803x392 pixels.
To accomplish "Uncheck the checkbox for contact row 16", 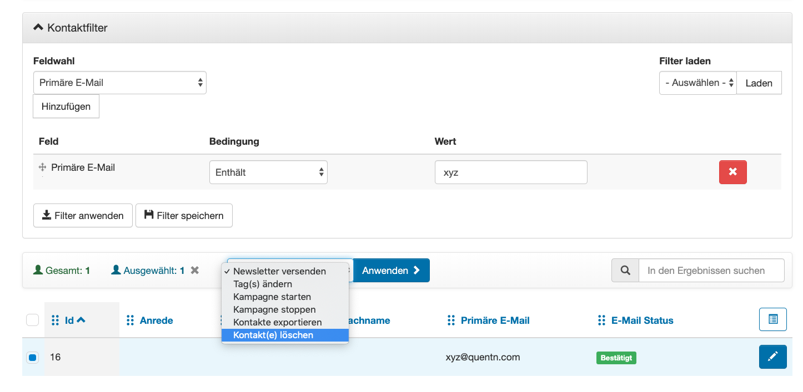I will point(32,358).
